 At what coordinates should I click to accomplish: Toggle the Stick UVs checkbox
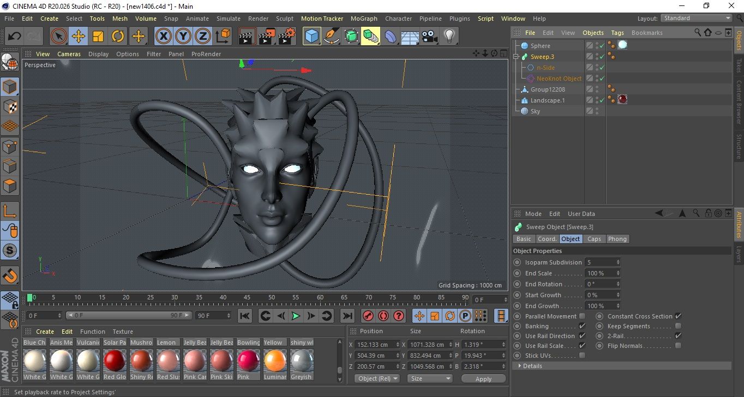(x=582, y=356)
